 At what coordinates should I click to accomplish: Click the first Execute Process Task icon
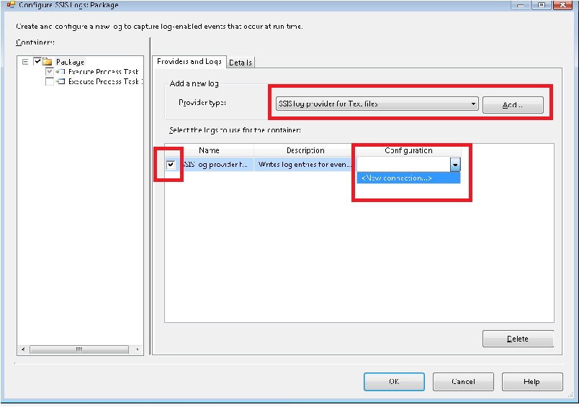coord(60,72)
